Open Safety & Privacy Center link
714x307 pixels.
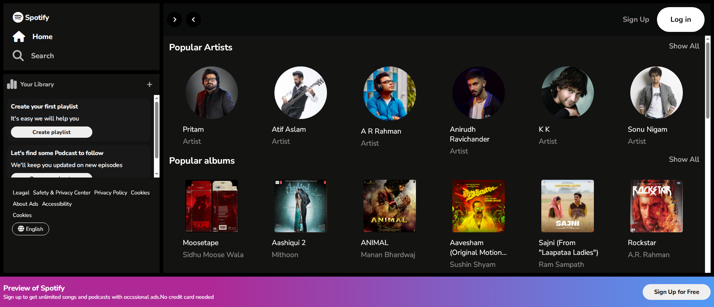[x=62, y=193]
